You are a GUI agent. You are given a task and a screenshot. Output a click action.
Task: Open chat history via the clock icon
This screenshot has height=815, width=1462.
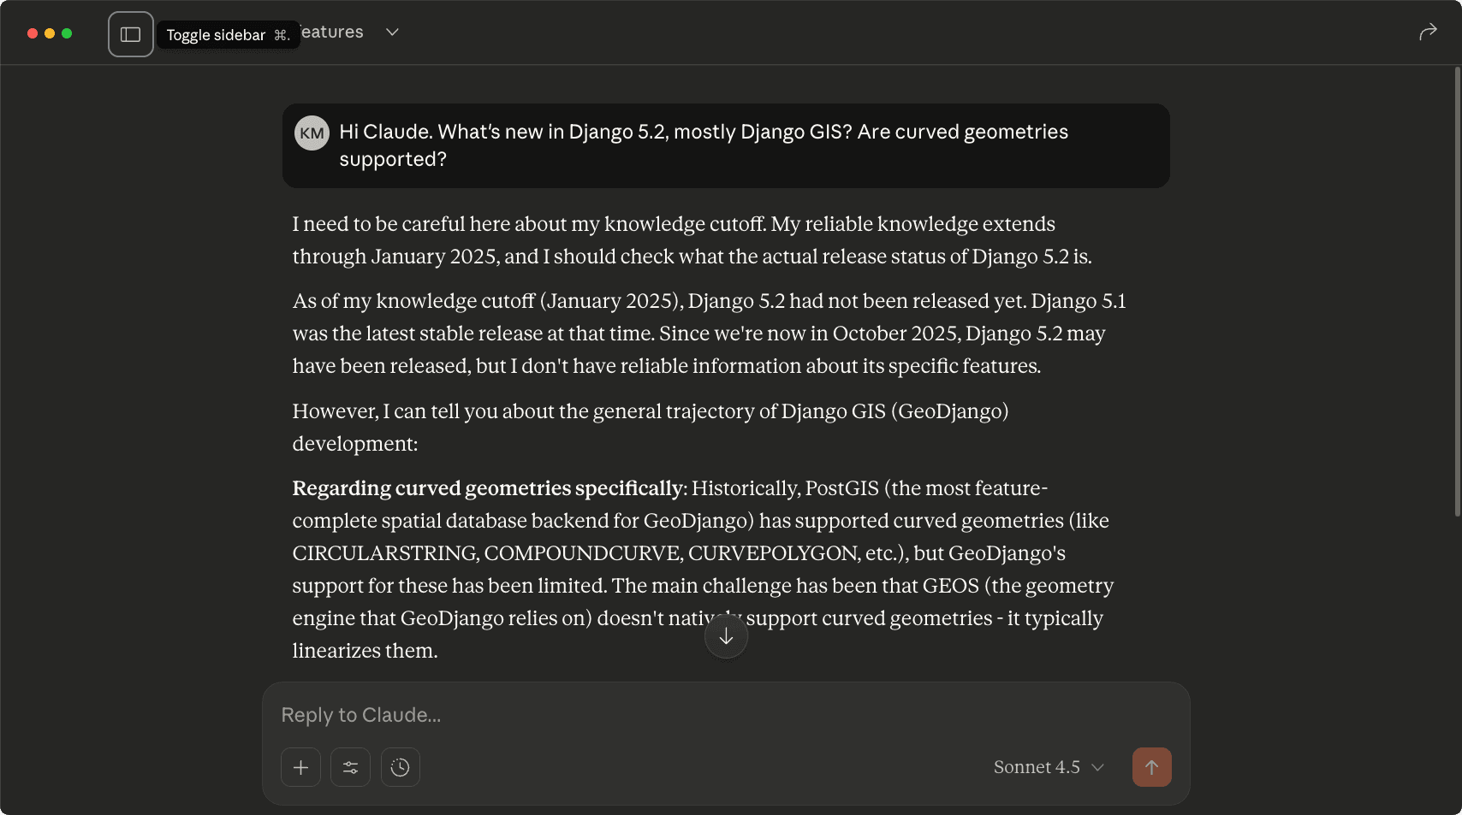[x=400, y=767]
